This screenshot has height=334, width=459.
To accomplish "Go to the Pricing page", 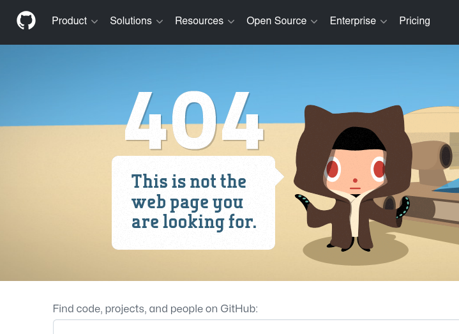I will click(x=414, y=21).
